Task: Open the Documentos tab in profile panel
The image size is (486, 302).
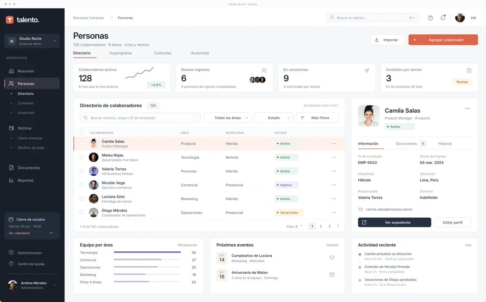Action: [x=411, y=144]
